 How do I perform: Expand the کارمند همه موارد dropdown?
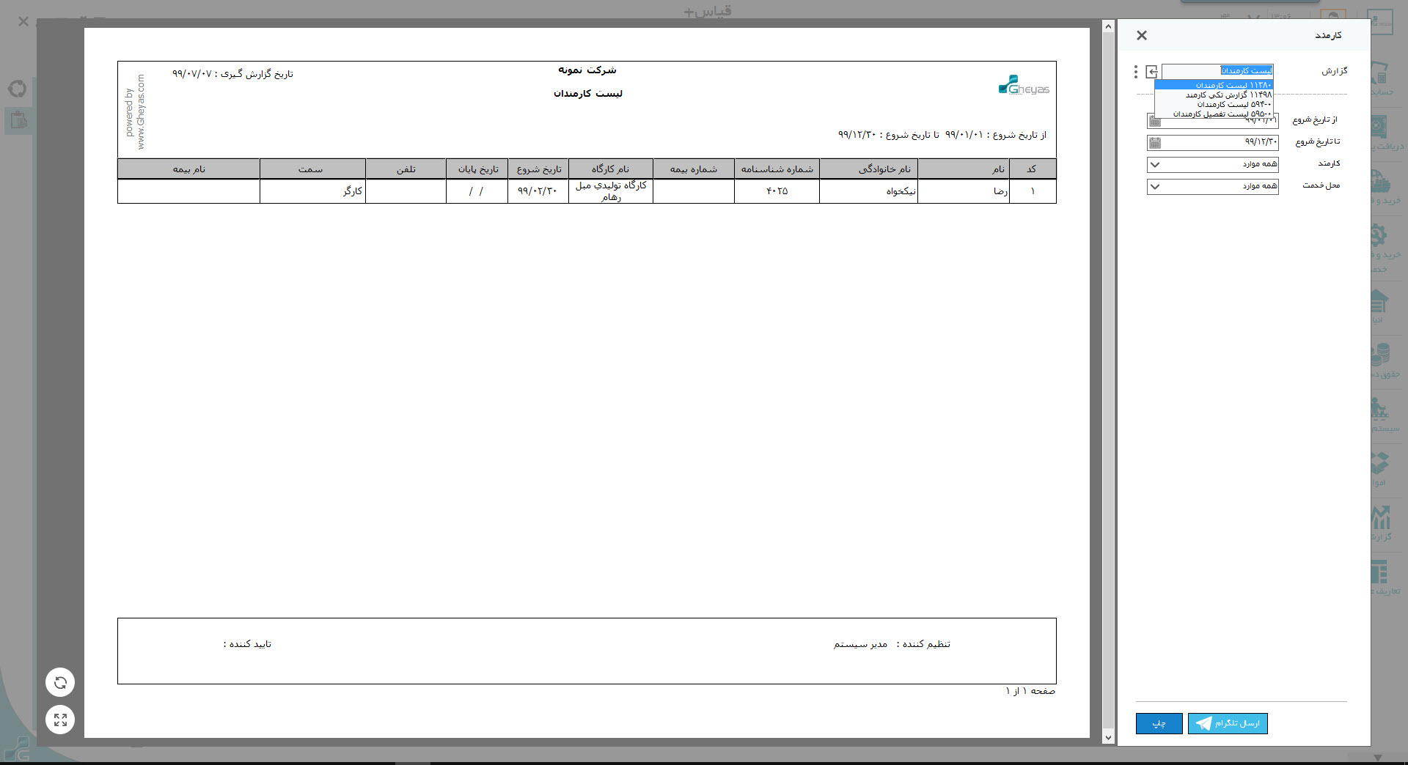coord(1154,164)
